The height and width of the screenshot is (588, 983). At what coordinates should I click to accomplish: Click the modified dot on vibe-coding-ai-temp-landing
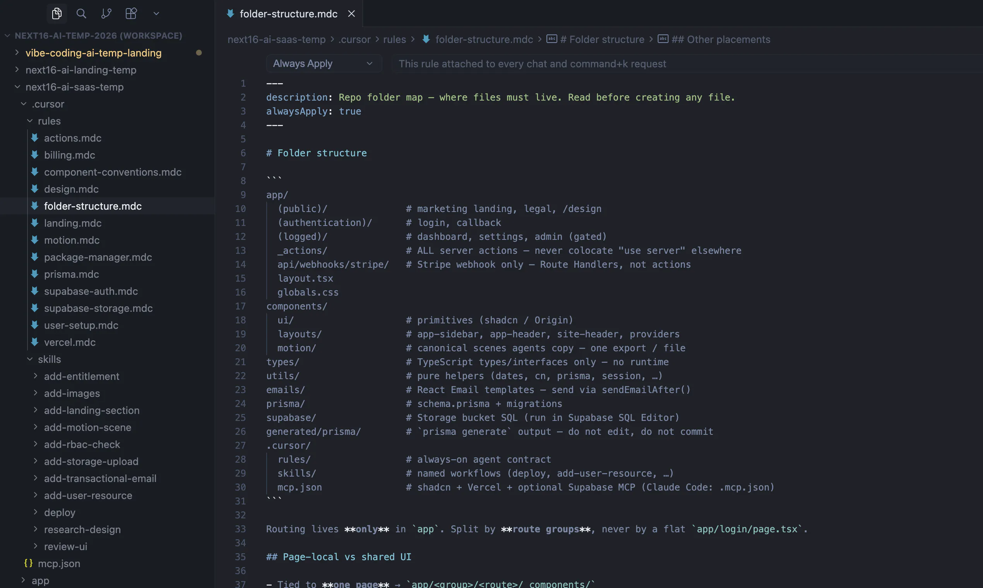(199, 53)
